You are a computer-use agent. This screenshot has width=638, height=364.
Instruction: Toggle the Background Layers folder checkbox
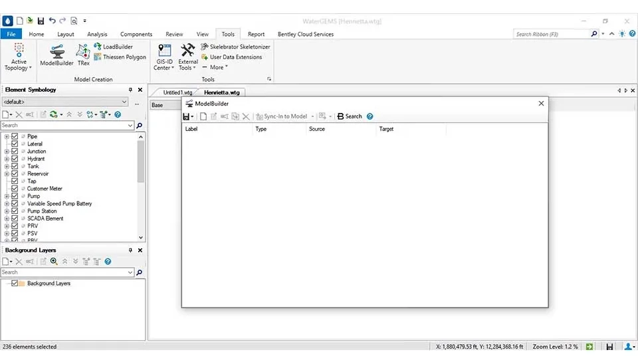point(15,284)
